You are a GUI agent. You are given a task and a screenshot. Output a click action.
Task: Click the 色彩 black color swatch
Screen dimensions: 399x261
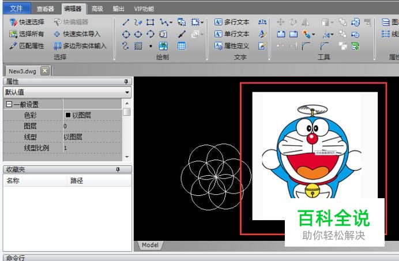click(67, 115)
